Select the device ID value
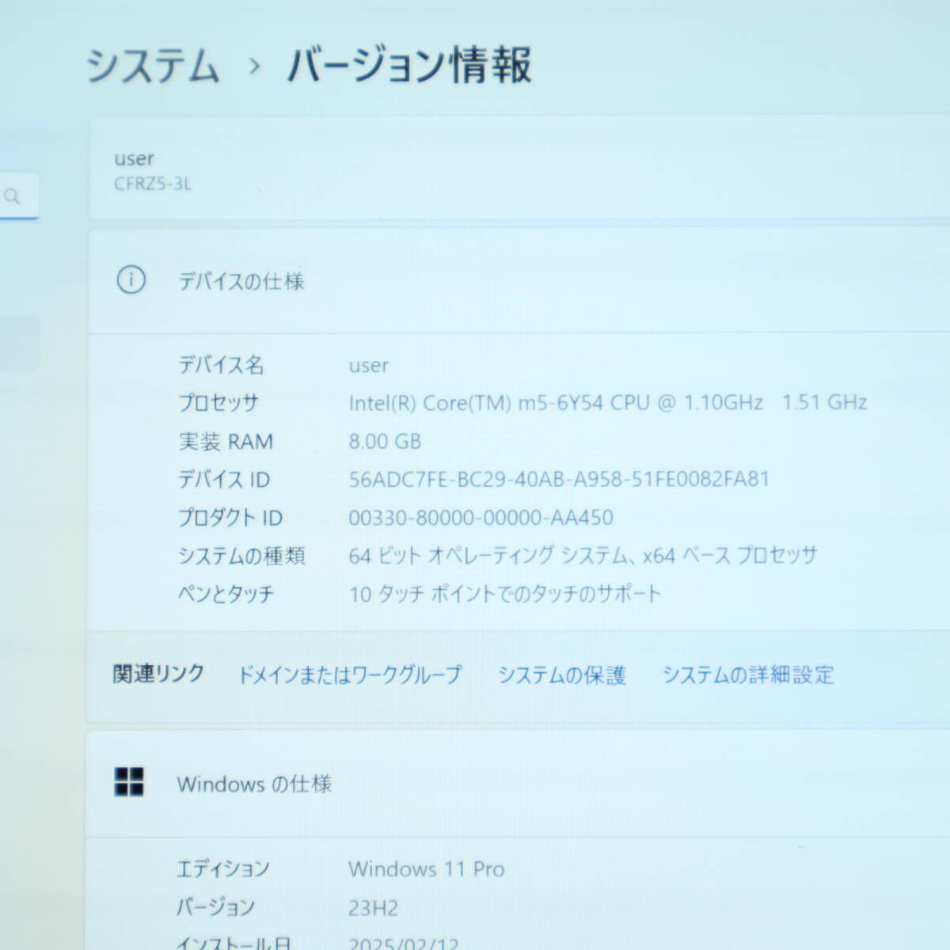Viewport: 950px width, 950px height. [x=560, y=479]
